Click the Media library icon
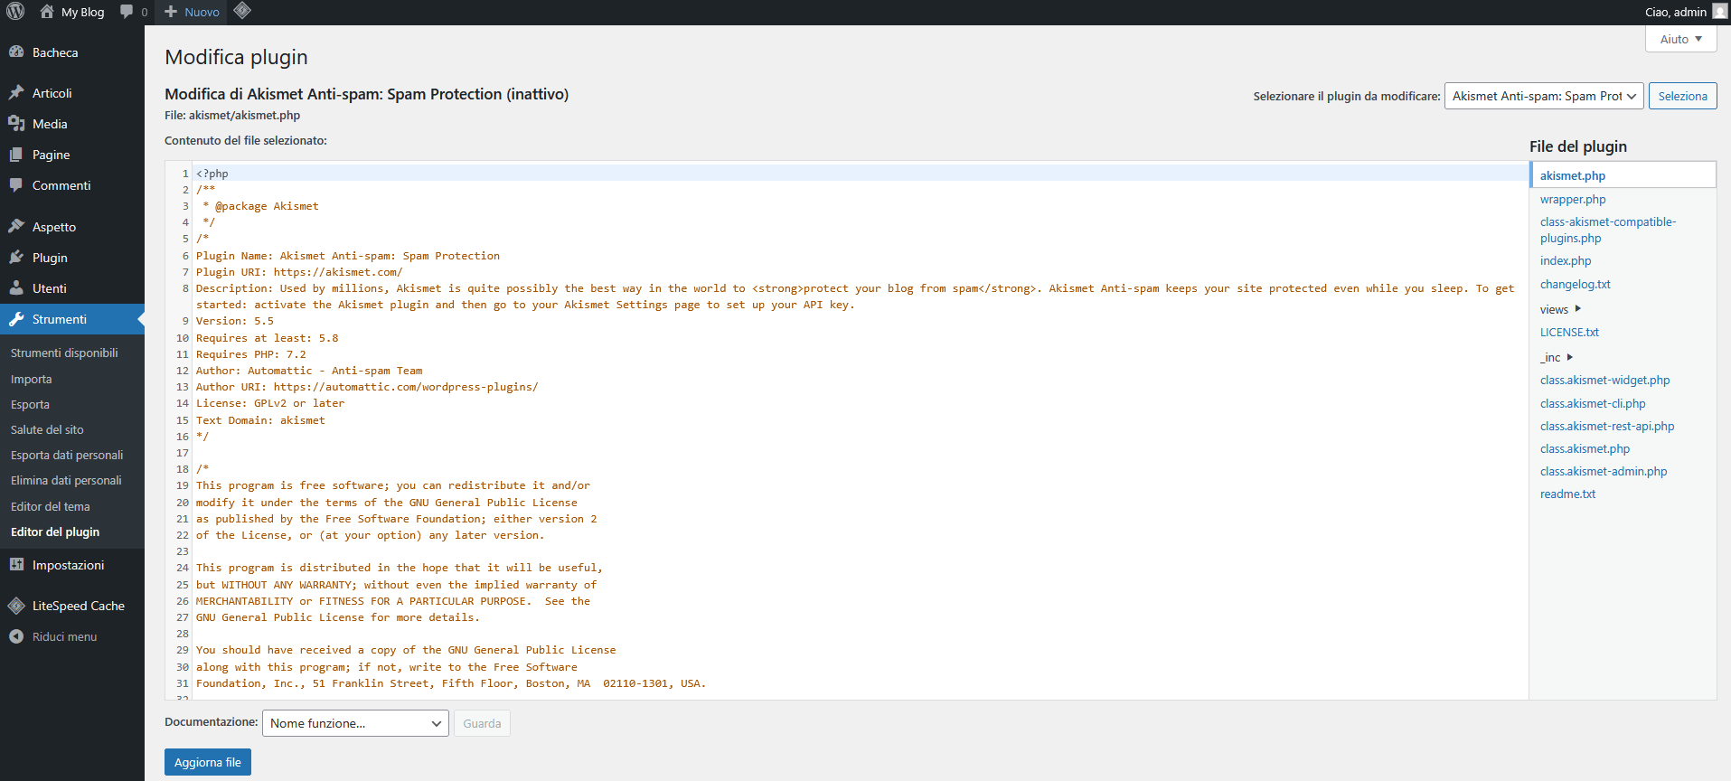This screenshot has height=781, width=1731. [16, 124]
